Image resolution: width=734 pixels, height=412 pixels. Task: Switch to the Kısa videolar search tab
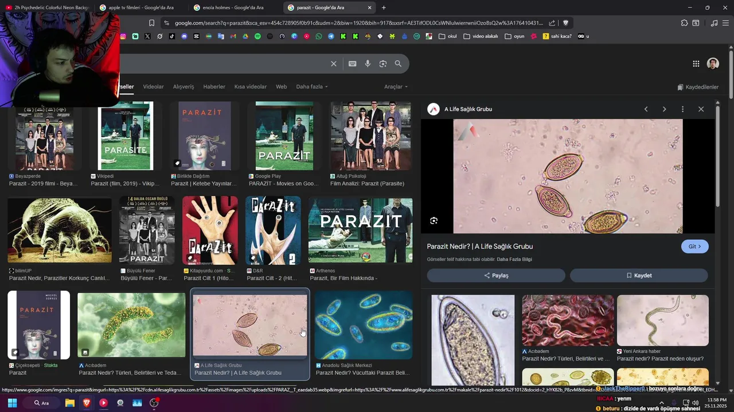(x=250, y=86)
